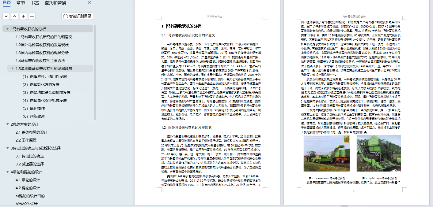Click subheading 1.2 国外马铃薯收获机的发展现状 in page
The image size is (433, 207).
186,128
